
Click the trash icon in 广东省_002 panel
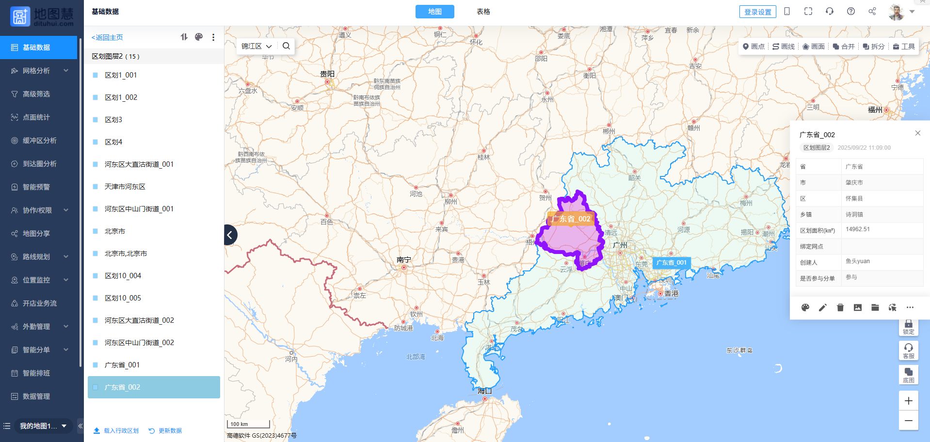point(840,308)
